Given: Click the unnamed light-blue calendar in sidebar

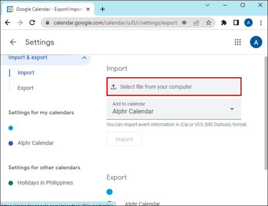Looking at the screenshot, I should 11,128.
